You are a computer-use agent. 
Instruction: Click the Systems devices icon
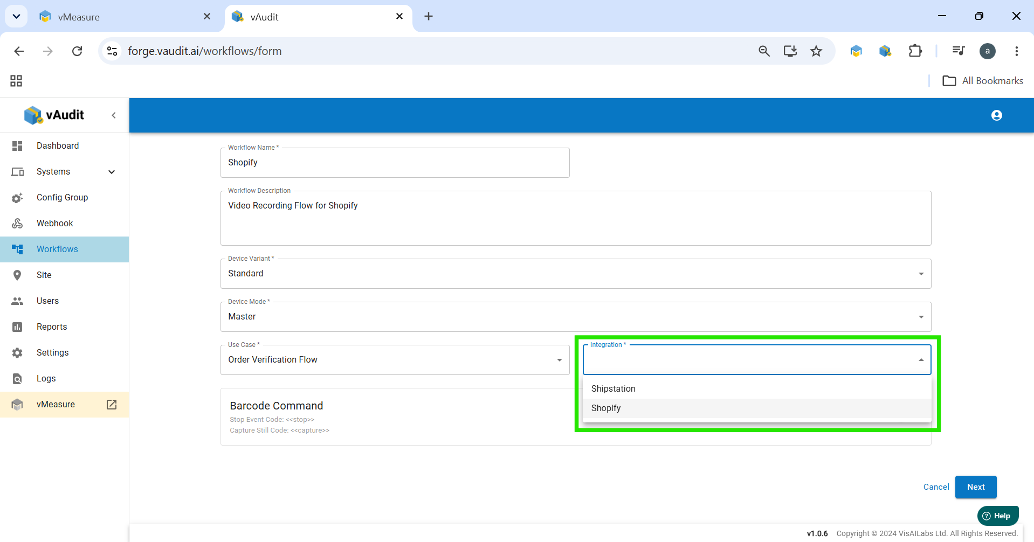point(17,172)
